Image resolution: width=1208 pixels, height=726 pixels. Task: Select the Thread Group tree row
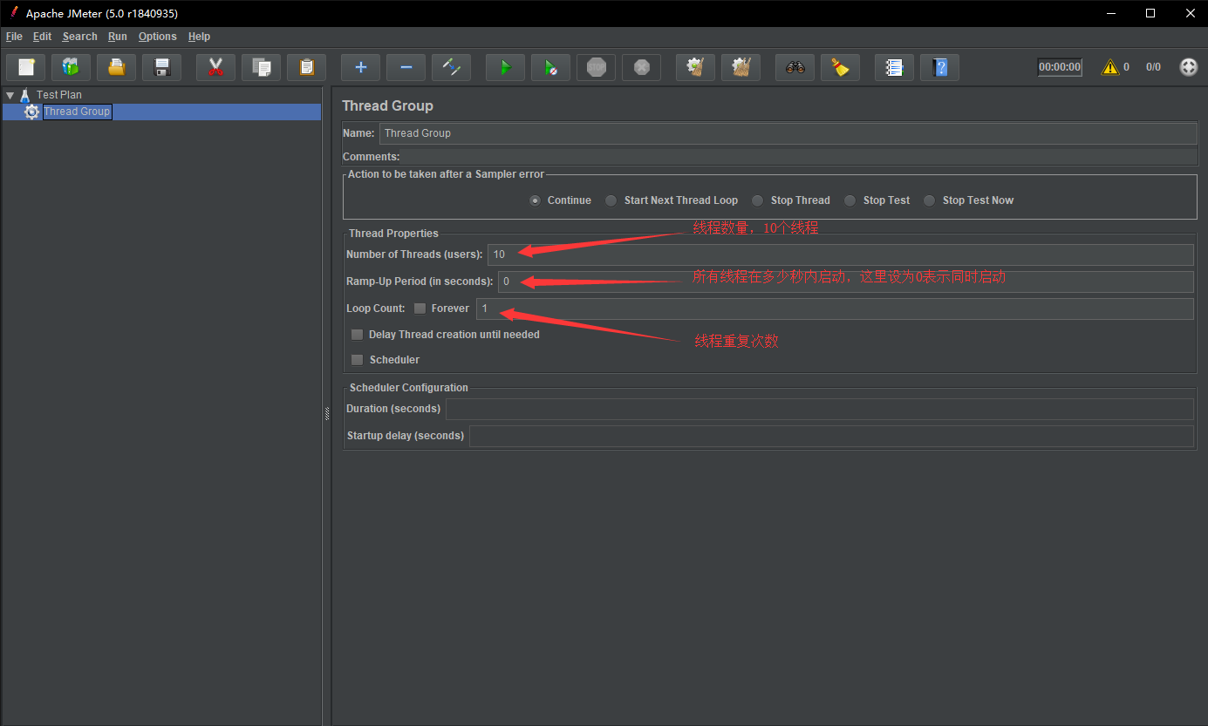click(x=161, y=112)
